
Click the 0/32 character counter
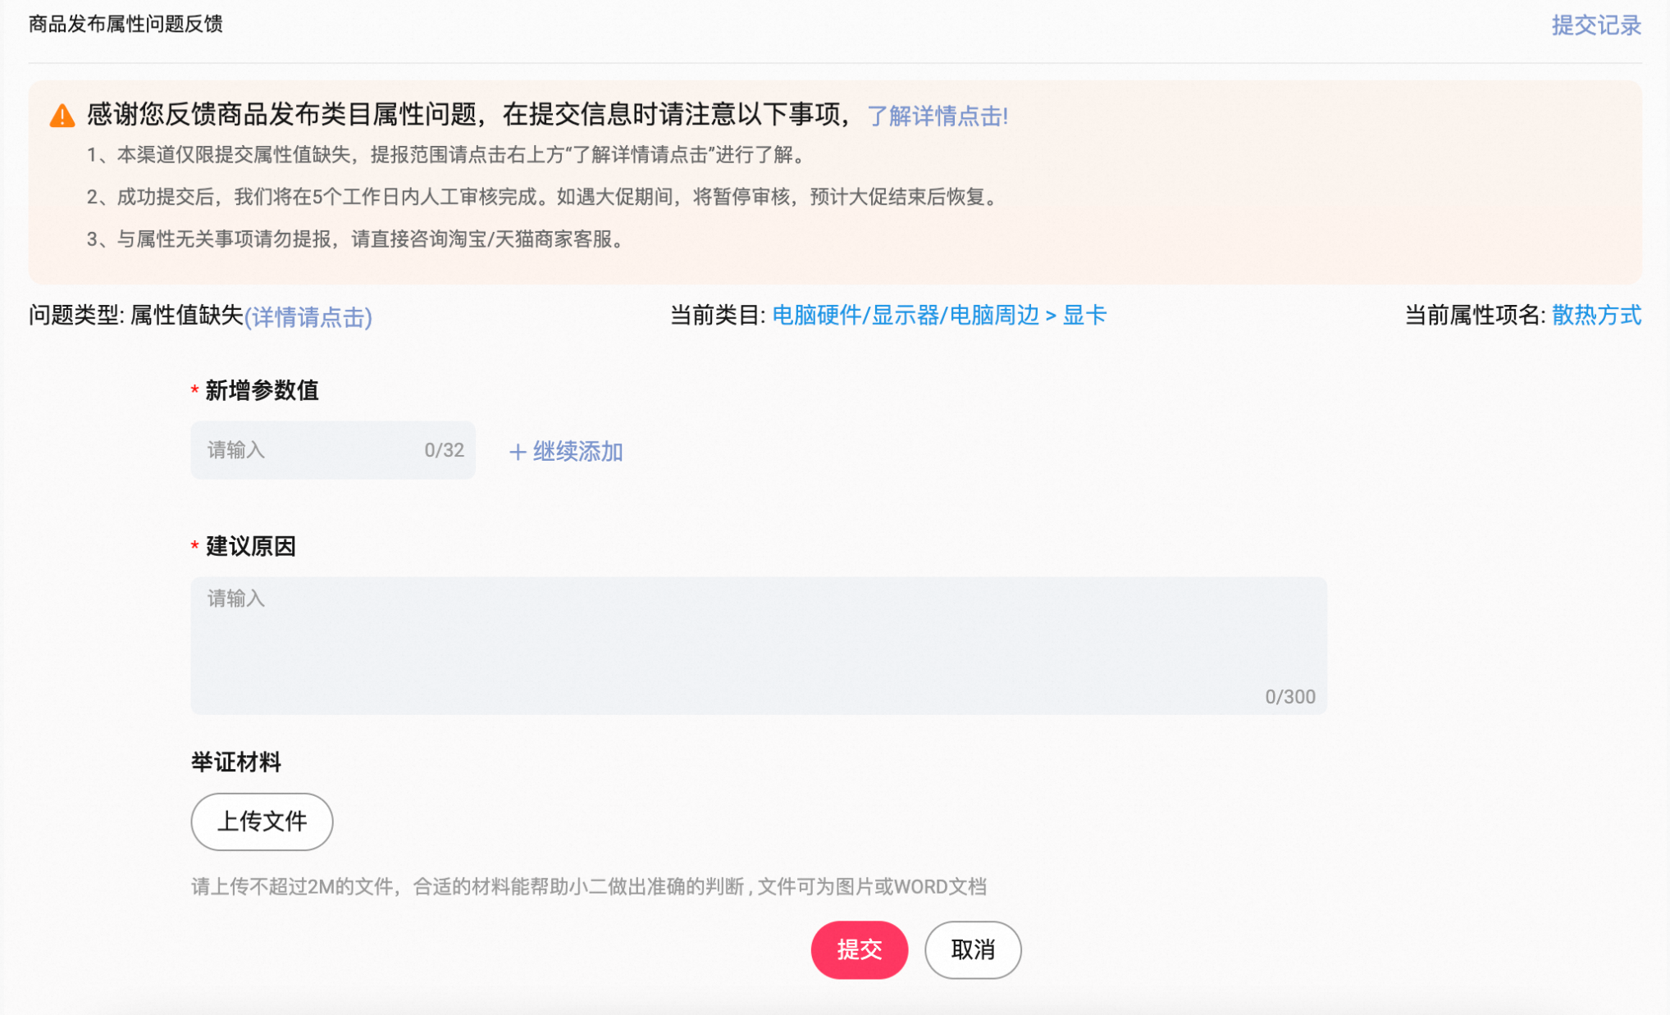(444, 450)
